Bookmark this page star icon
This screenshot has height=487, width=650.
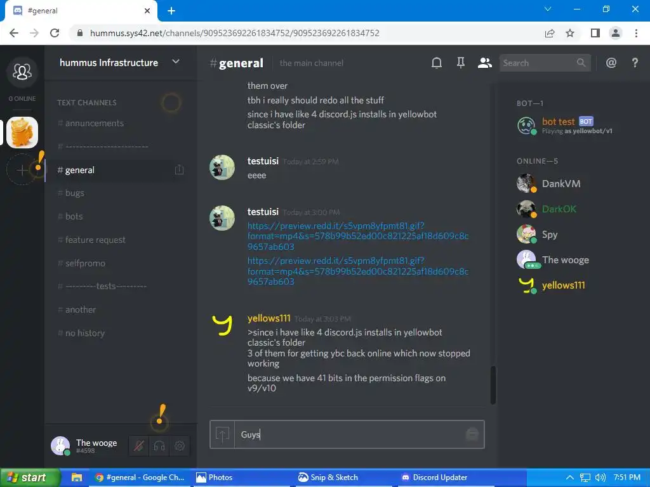coord(570,33)
